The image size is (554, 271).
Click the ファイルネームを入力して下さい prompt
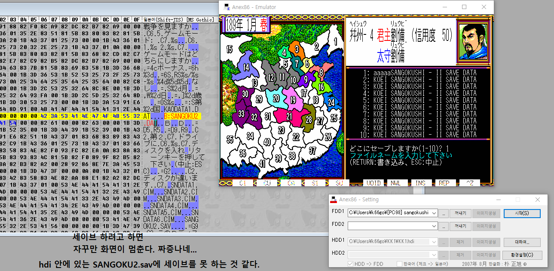(401, 155)
